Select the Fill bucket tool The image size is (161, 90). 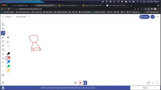3,45
